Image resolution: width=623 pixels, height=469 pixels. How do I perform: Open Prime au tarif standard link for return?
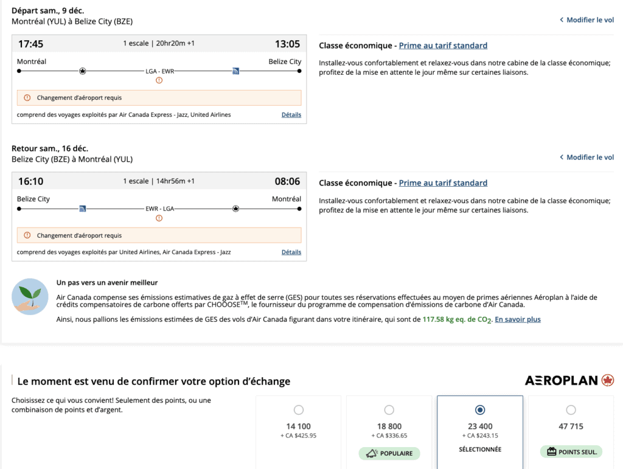tap(443, 183)
